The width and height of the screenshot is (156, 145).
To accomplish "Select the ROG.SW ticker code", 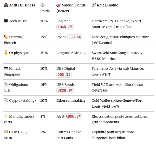I will pos(75,37).
